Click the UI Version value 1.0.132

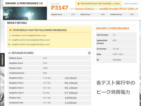click(x=116, y=49)
